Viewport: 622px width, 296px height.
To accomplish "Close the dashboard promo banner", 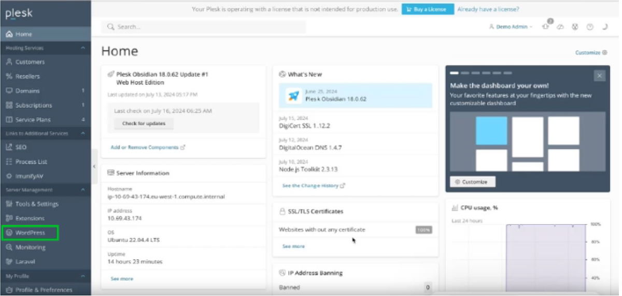I will [600, 76].
